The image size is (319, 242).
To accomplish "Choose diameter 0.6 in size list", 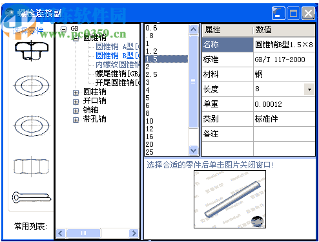I will [x=167, y=28].
